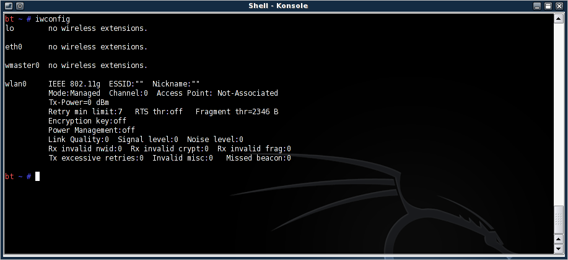The width and height of the screenshot is (568, 260).
Task: Close the Shell - Konsole window
Action: (x=559, y=6)
